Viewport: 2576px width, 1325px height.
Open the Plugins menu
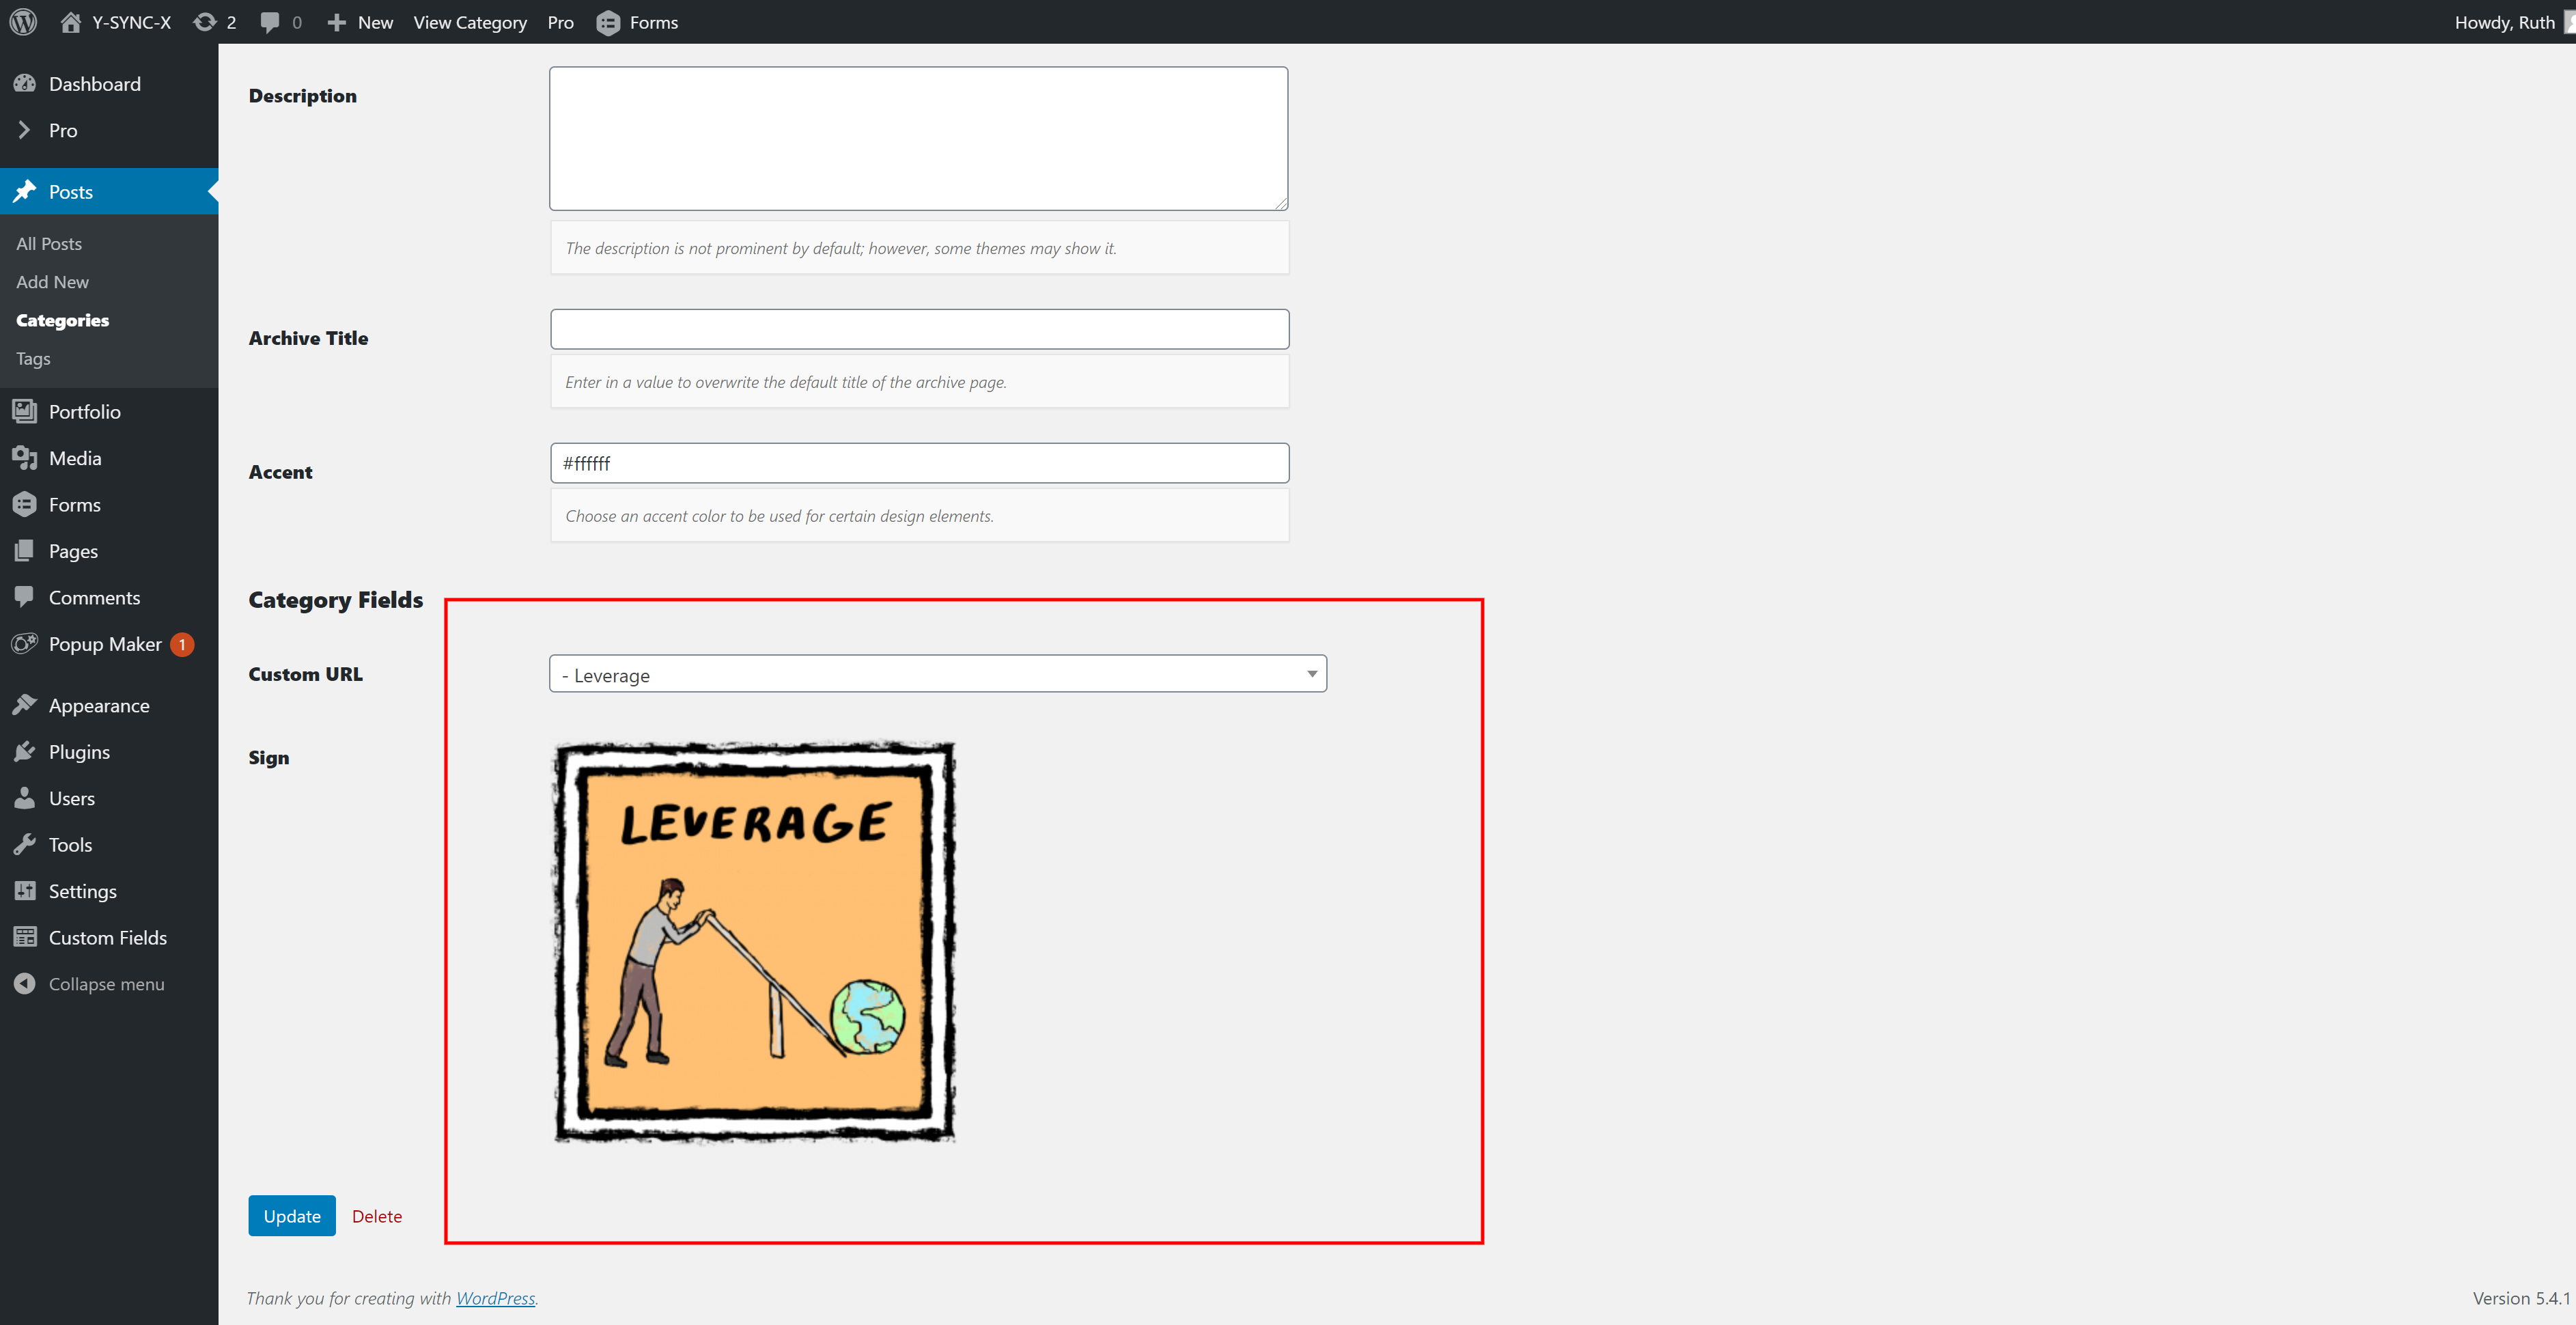point(79,752)
